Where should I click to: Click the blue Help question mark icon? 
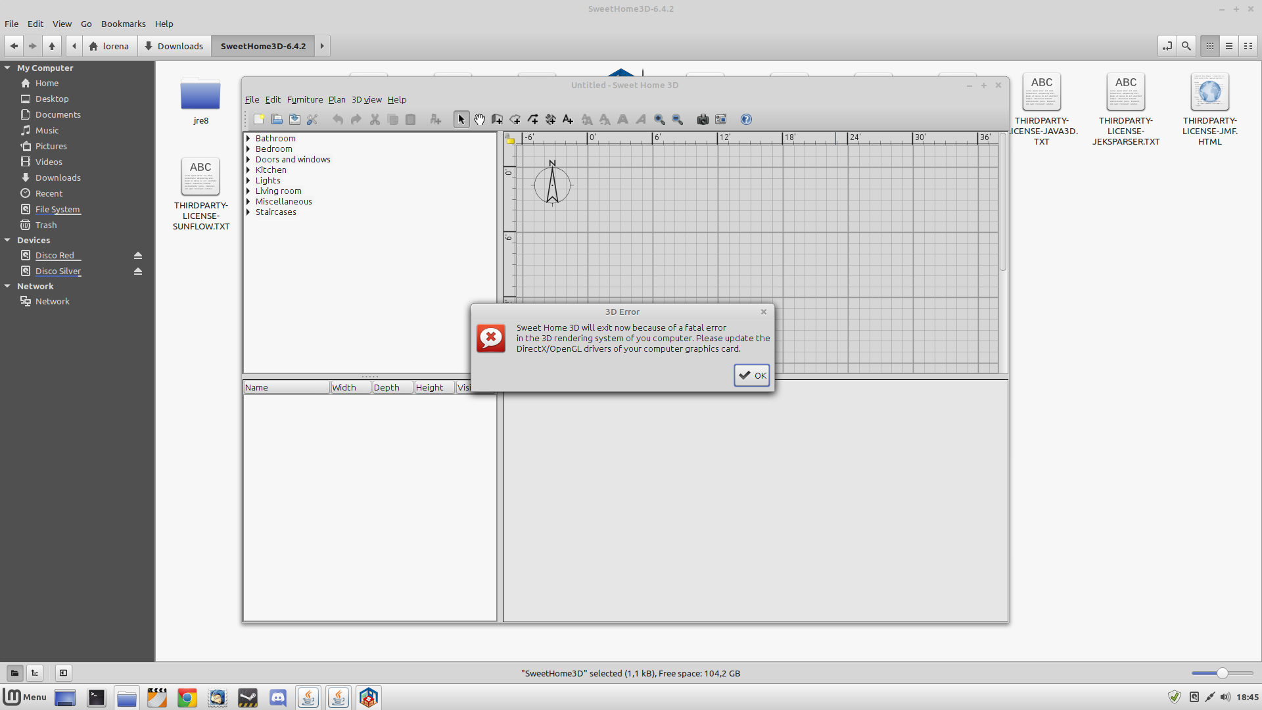click(x=746, y=119)
